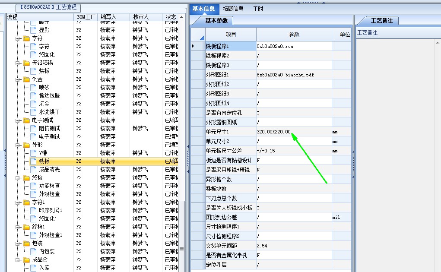Click the 烘板 document icon
441x272 pixels.
point(33,71)
